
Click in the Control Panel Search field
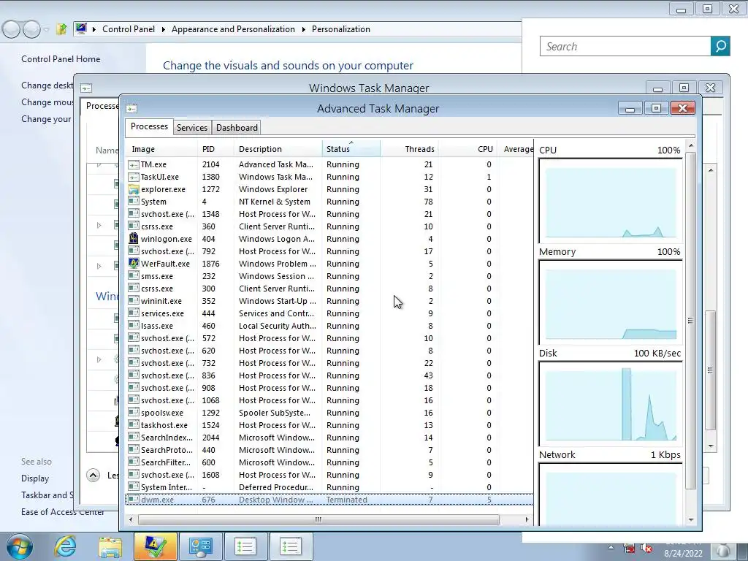[625, 46]
